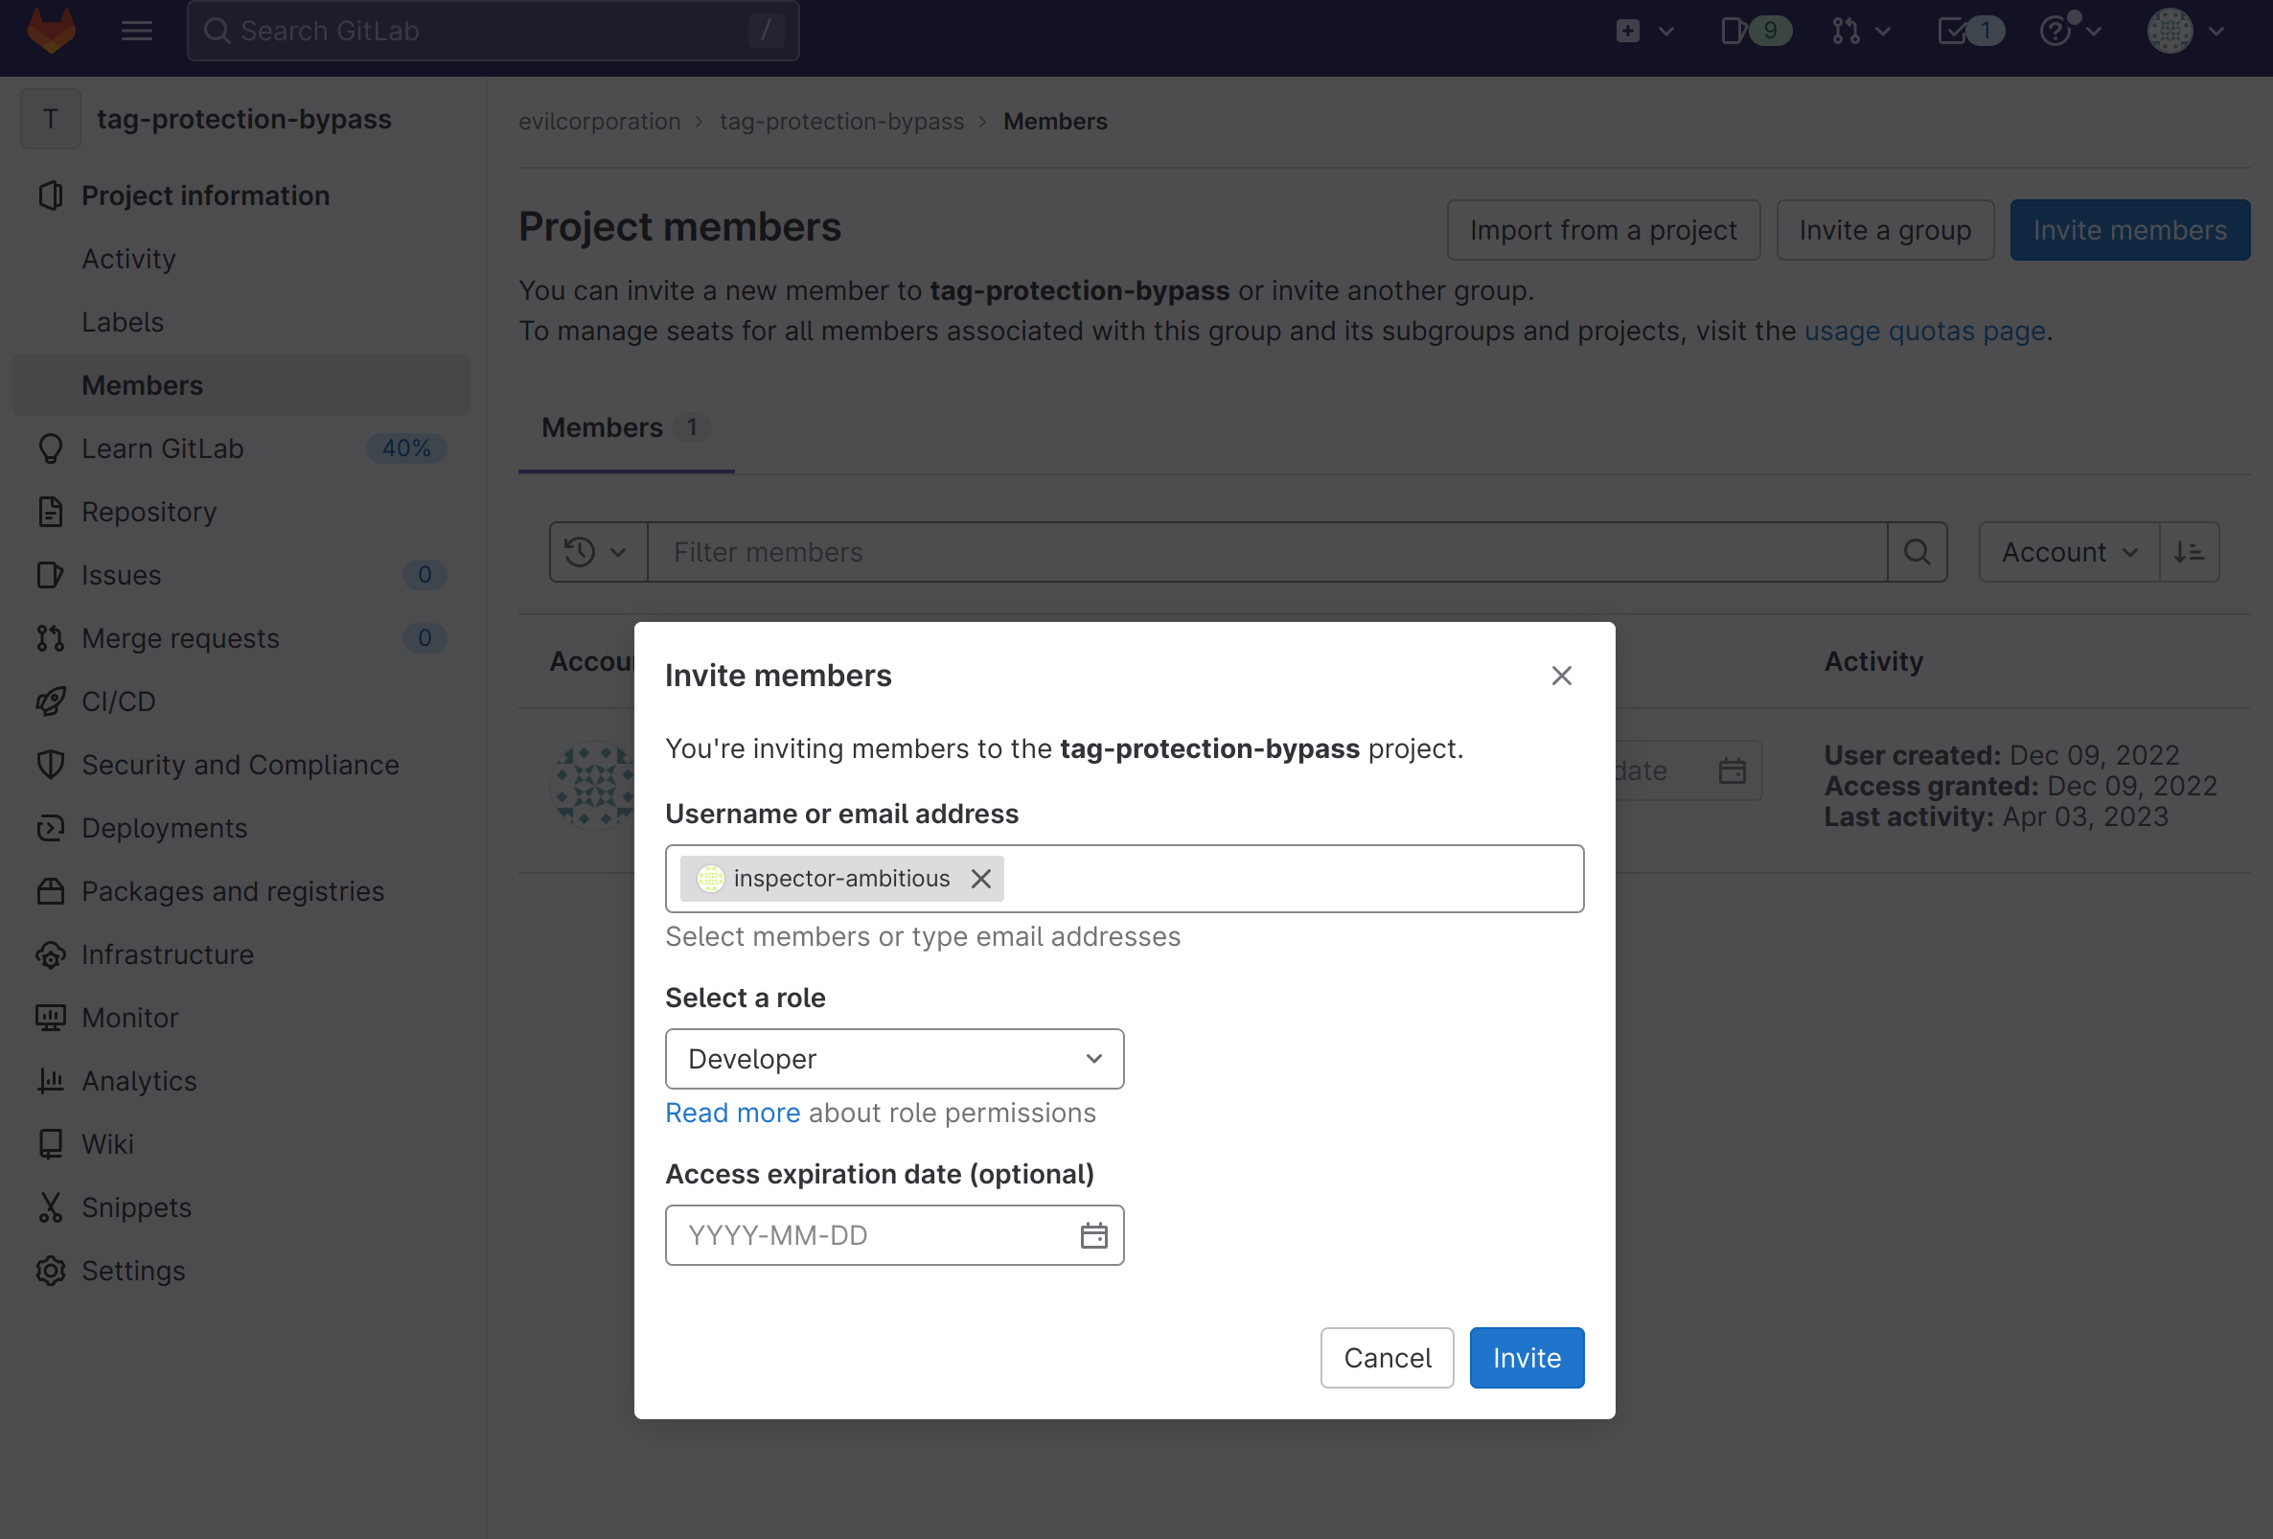Close the Invite members dialog

[x=1561, y=676]
